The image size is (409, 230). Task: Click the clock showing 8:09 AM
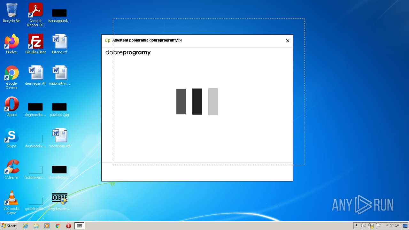click(x=393, y=226)
